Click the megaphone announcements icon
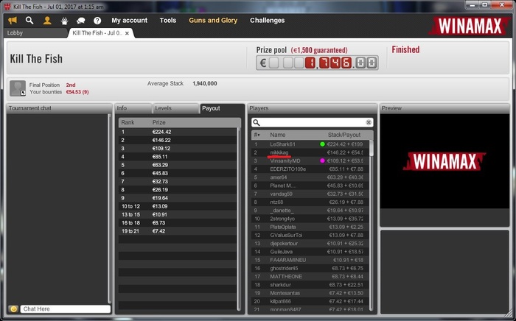 pos(13,21)
